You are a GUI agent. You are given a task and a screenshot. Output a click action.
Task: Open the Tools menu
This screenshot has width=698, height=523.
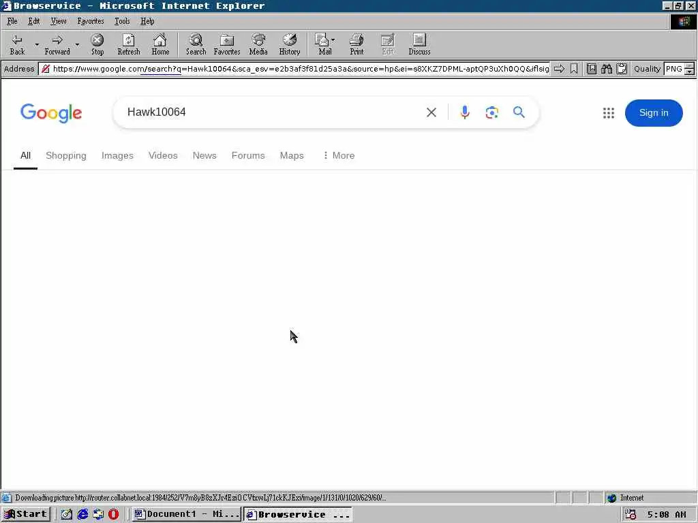click(122, 21)
